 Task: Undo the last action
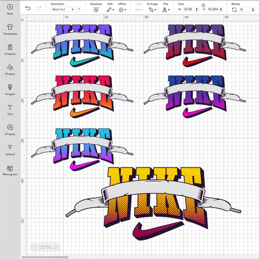click(28, 8)
